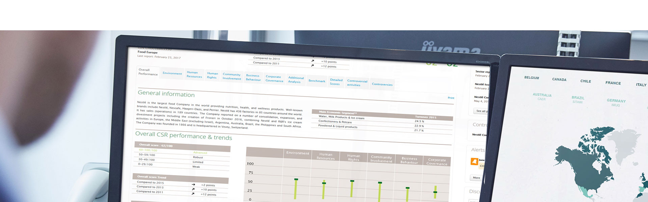Screen dimensions: 648x202
Task: Click the 'Corporate Governance' chart column header
Action: click(x=437, y=162)
